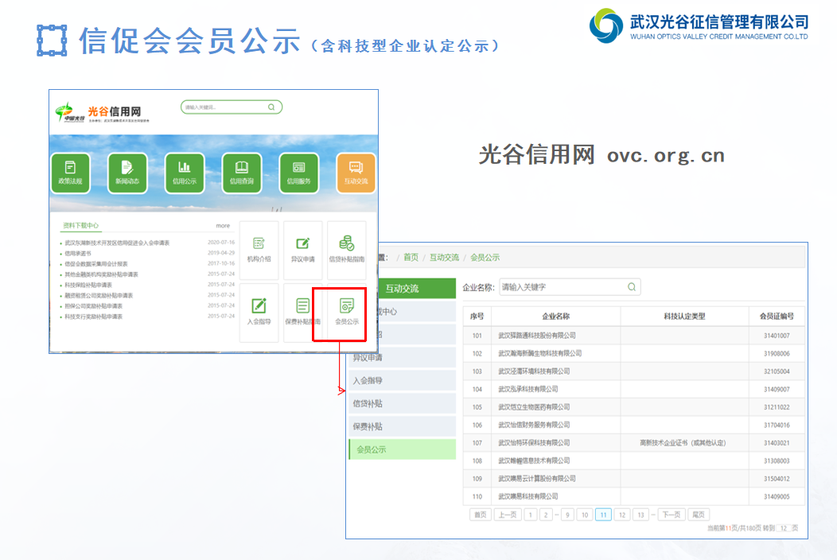Click the 机构介绍 icon card
The height and width of the screenshot is (560, 837).
[x=259, y=251]
